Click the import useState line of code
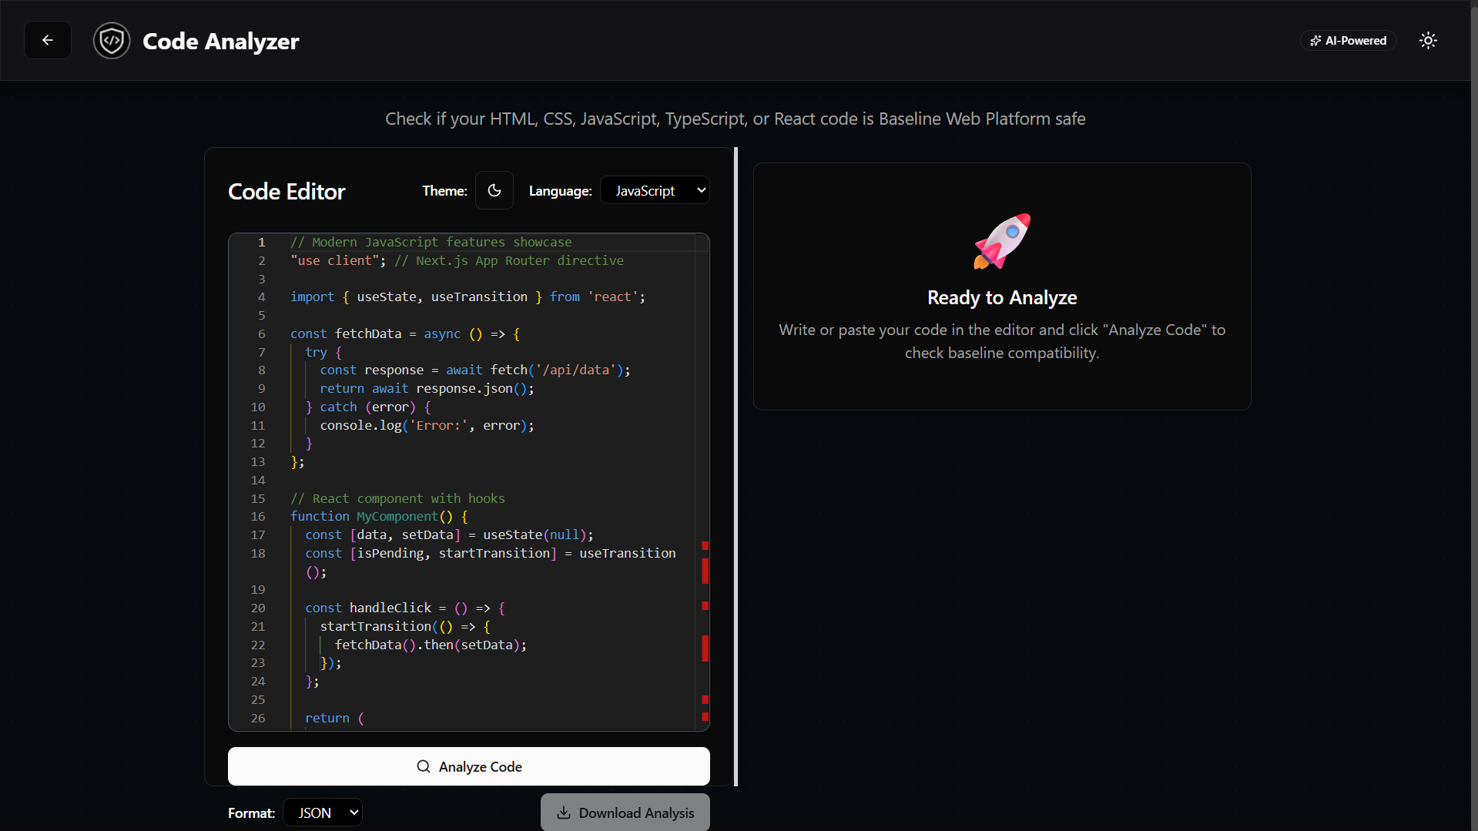The width and height of the screenshot is (1478, 831). coord(468,297)
